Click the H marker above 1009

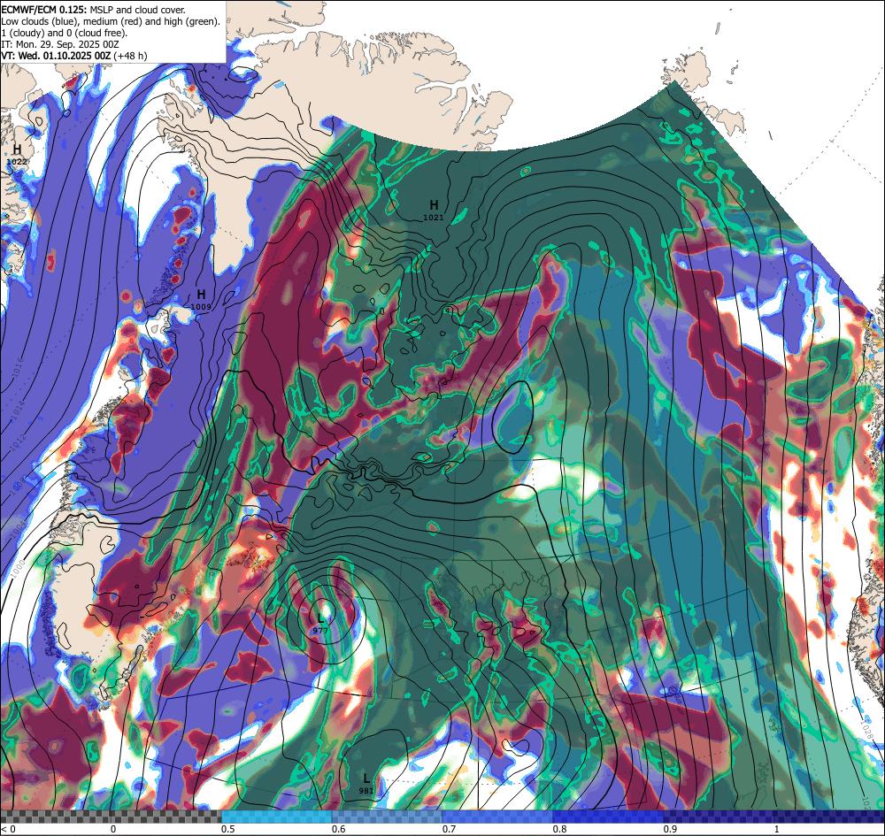point(201,295)
